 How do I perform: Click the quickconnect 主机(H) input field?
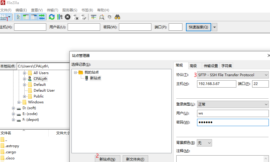(30, 27)
